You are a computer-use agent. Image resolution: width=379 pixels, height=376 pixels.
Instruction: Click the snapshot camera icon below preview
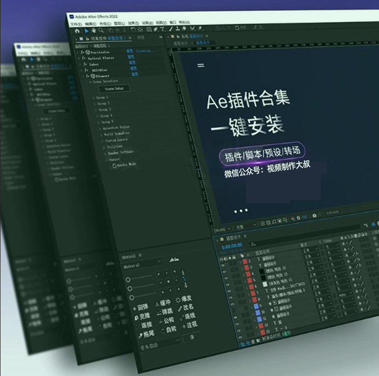314,215
